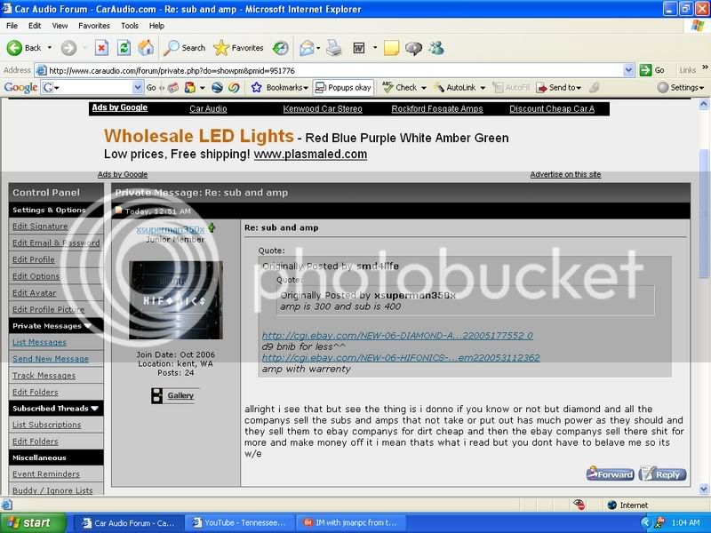This screenshot has width=711, height=533.
Task: Reply to this private message
Action: [x=662, y=473]
